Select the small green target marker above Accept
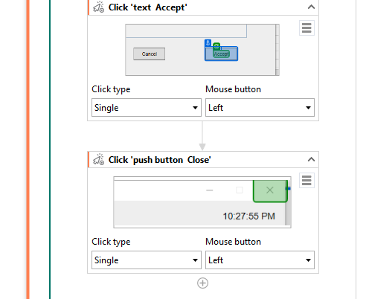369x299 pixels. [216, 46]
